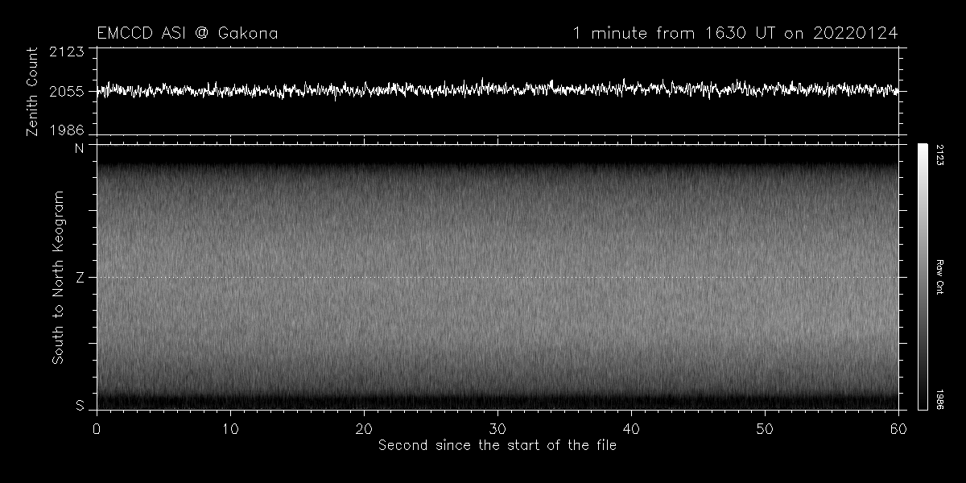Click the N label on keogram axis
The image size is (966, 483).
click(80, 148)
